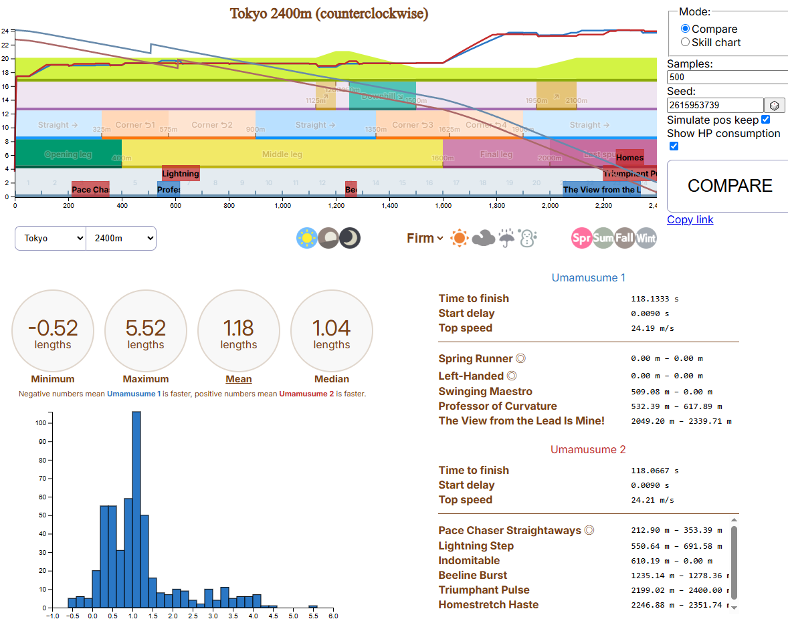Click Umamusume 2 time 118.0667 s value
788x625 pixels.
655,471
